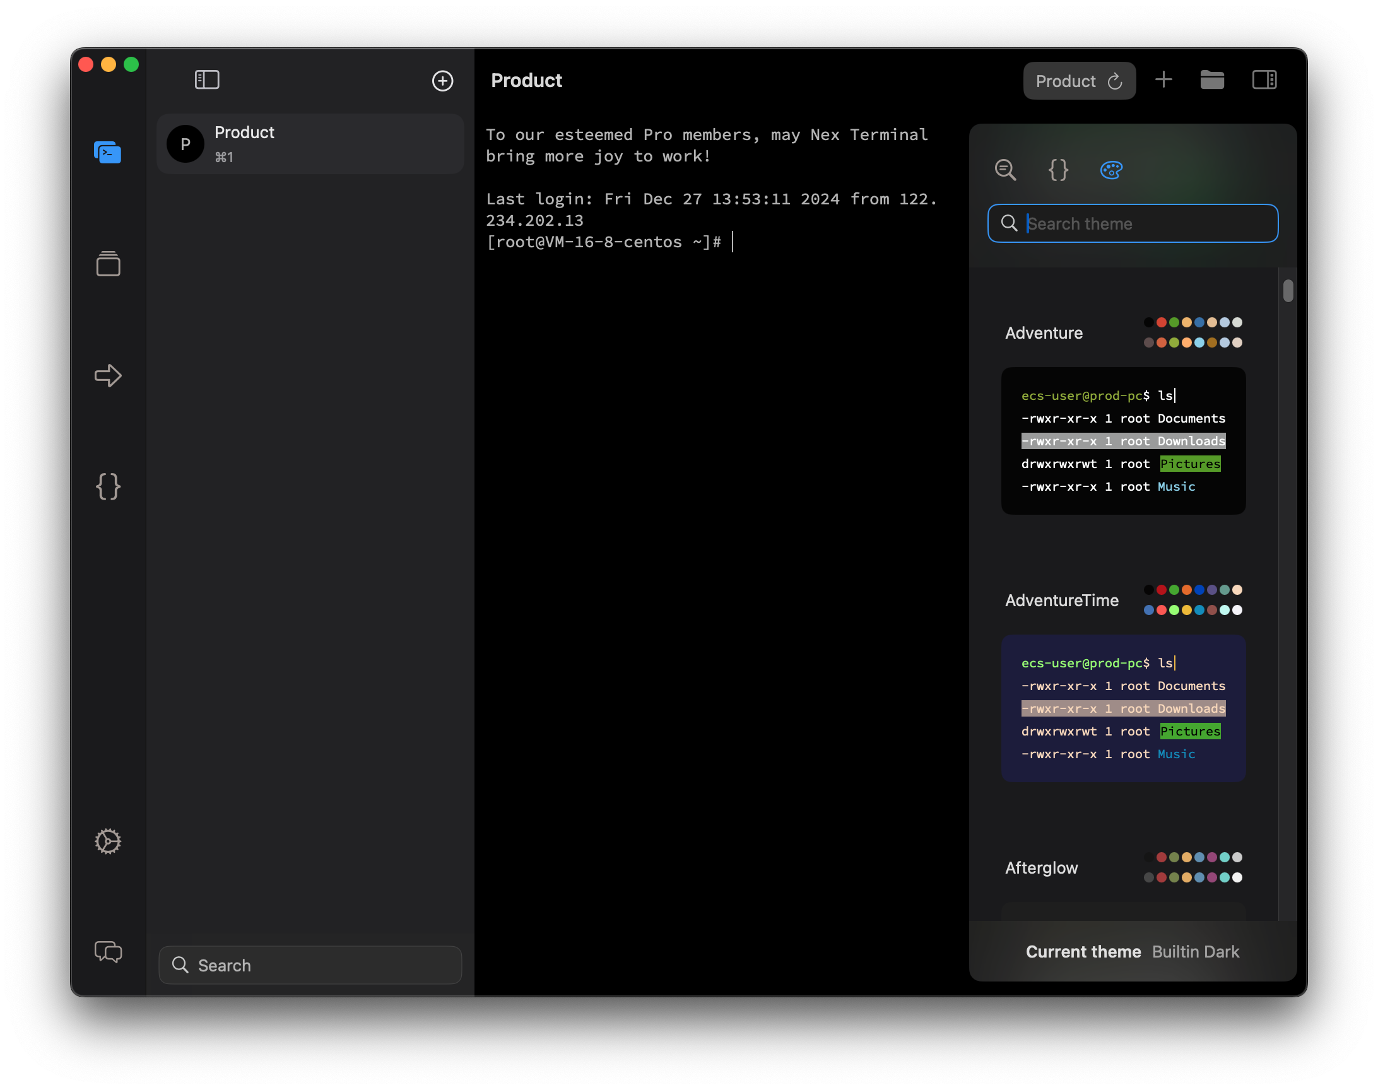Add a new host with plus circle icon
Image resolution: width=1378 pixels, height=1090 pixels.
point(442,80)
